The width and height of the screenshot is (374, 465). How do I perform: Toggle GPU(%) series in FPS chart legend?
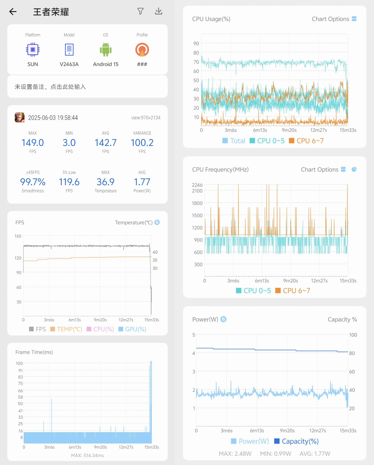tap(132, 329)
